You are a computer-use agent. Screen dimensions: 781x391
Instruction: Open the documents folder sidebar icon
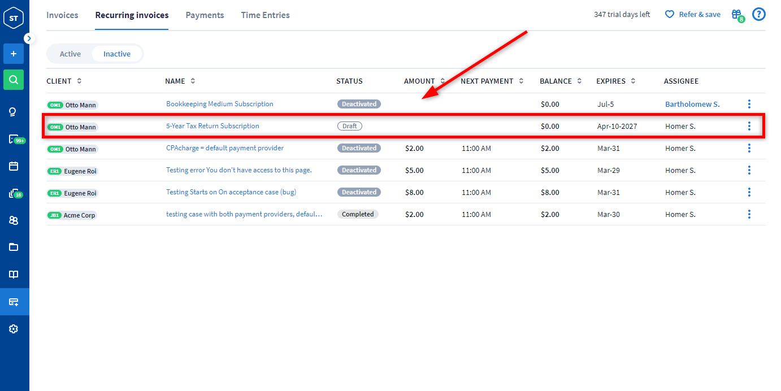pyautogui.click(x=14, y=247)
